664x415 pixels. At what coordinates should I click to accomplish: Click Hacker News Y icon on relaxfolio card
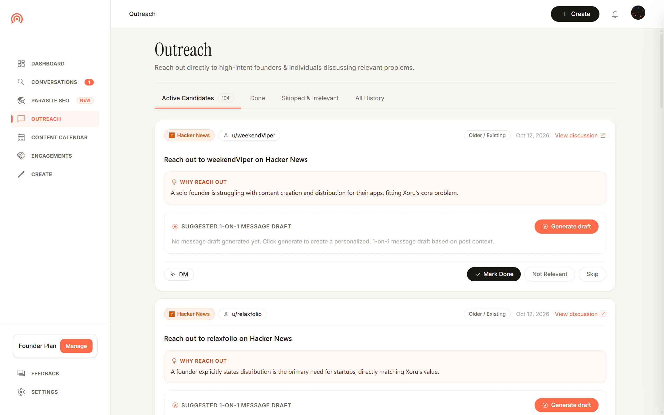[172, 314]
